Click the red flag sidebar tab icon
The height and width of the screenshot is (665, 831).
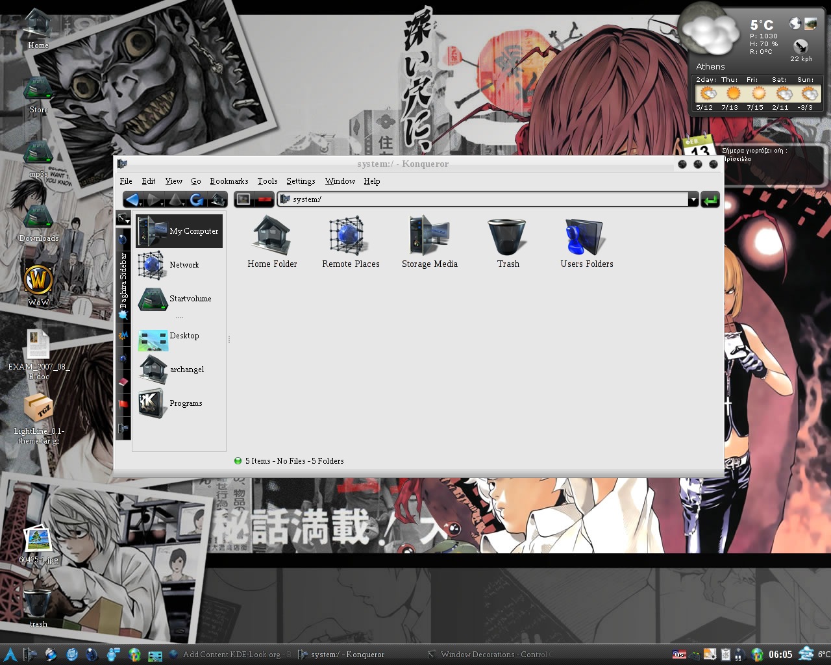click(123, 404)
